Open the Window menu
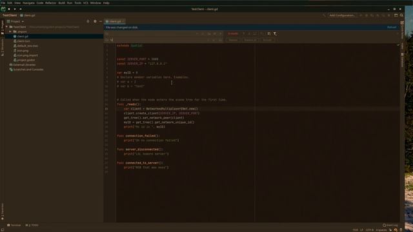Viewport: 413px width, 232px height. point(96,3)
